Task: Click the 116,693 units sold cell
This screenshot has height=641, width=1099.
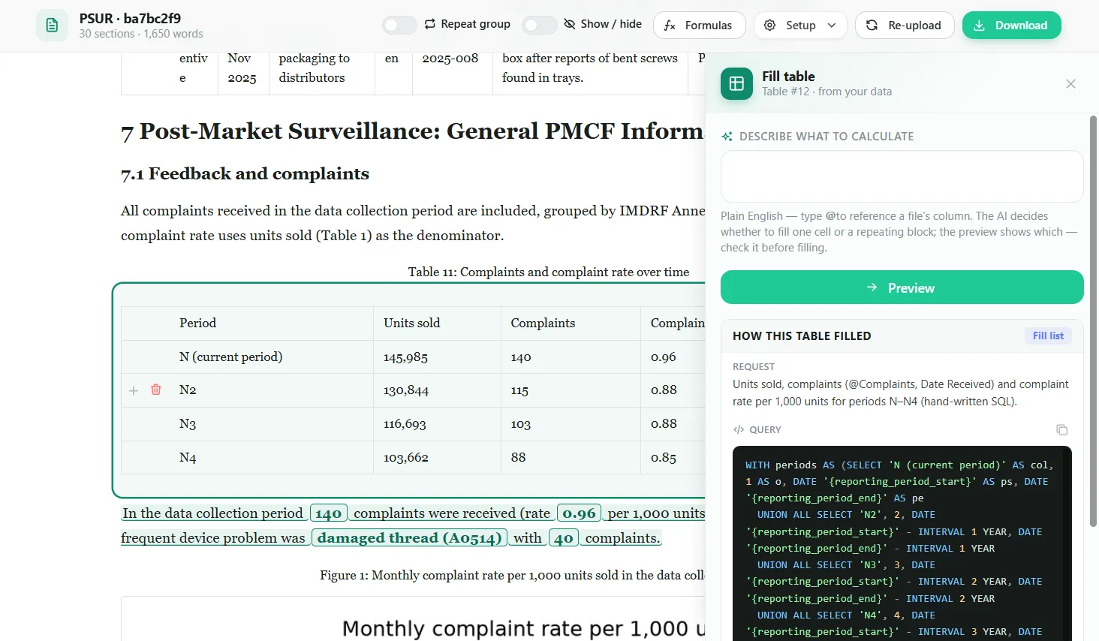Action: pos(437,424)
